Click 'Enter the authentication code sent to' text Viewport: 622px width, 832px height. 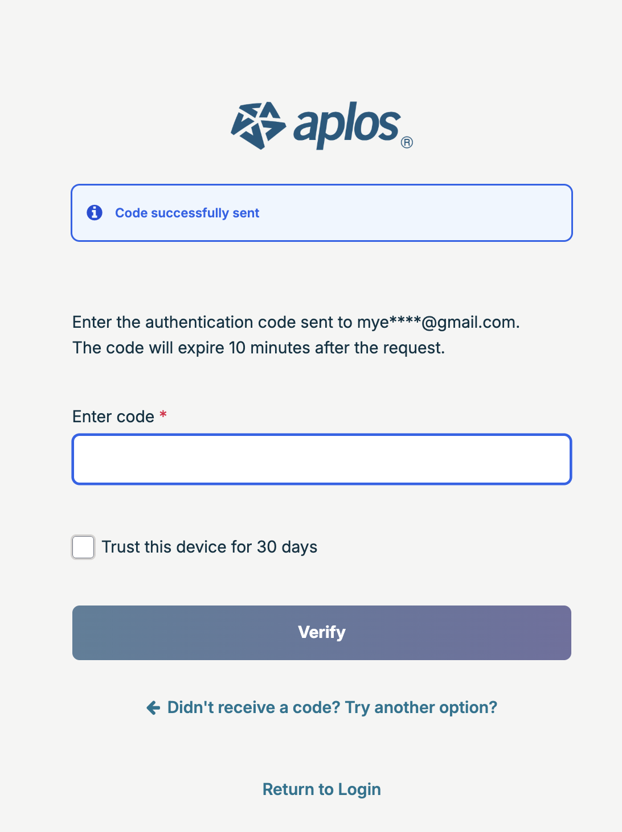point(212,322)
